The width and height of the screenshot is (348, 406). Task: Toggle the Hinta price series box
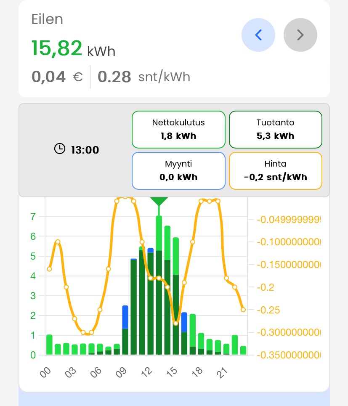[x=275, y=170]
